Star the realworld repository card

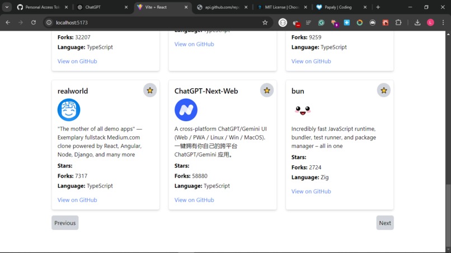pyautogui.click(x=150, y=90)
